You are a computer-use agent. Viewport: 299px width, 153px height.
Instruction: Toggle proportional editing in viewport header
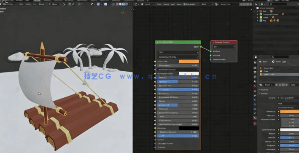pyautogui.click(x=78, y=4)
